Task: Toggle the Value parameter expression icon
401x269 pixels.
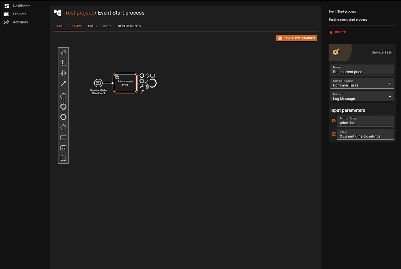Action: point(334,134)
